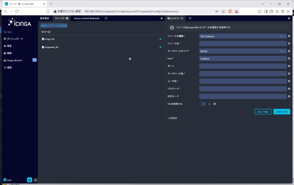Viewport: 294px width, 185px height.
Task: Reload the page with browser refresh icon
Action: click(17, 11)
